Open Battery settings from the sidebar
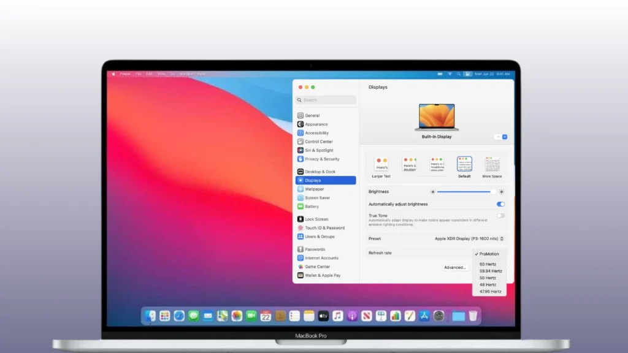 [x=312, y=207]
